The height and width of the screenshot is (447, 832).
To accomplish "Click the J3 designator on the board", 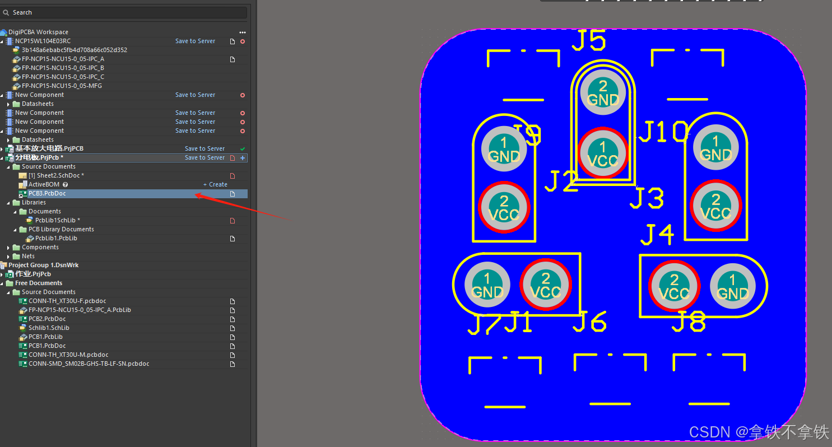I will 647,198.
